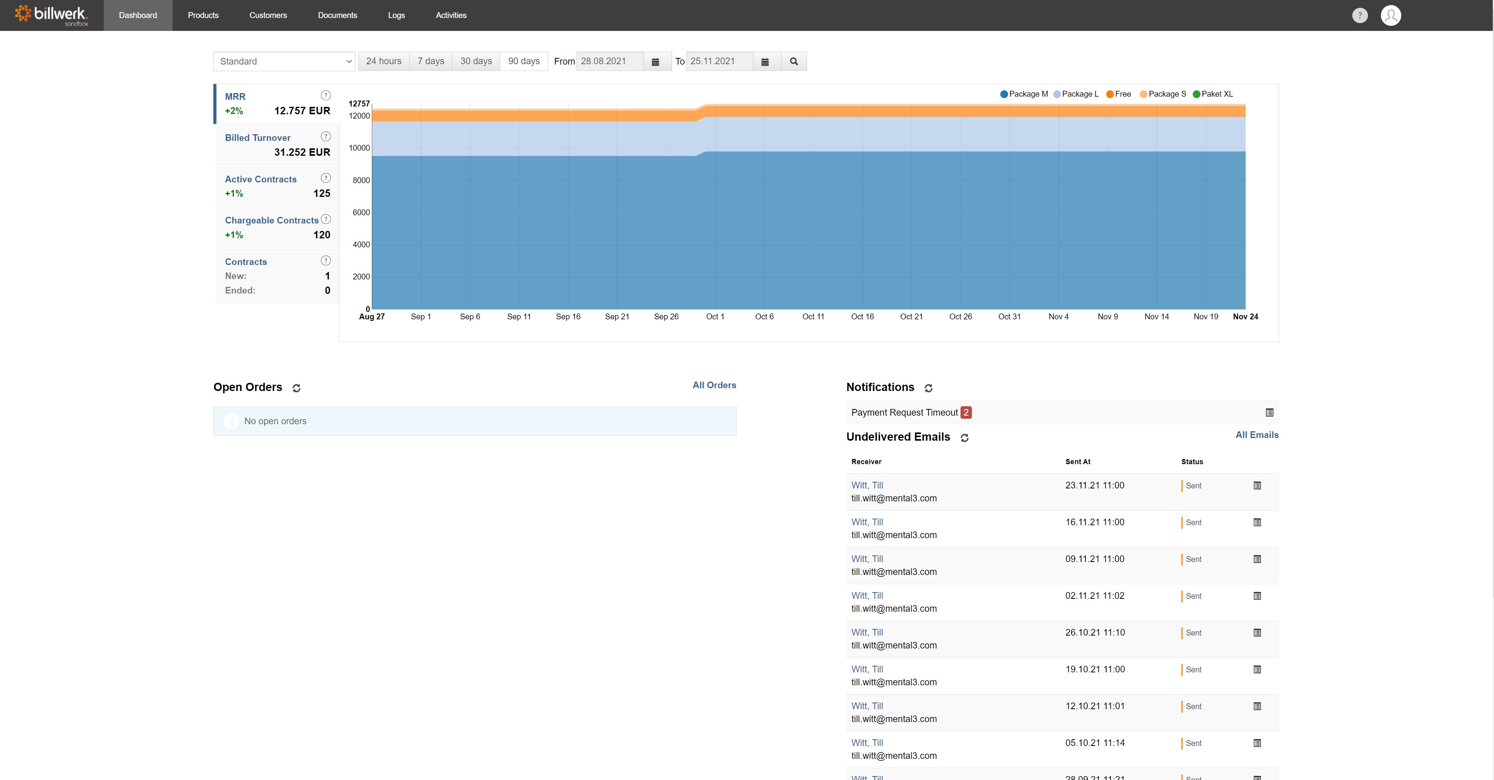Open the Documents menu
This screenshot has height=780, width=1494.
(x=337, y=15)
